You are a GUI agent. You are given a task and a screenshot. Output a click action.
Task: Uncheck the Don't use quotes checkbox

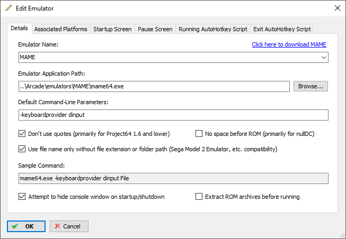22,134
